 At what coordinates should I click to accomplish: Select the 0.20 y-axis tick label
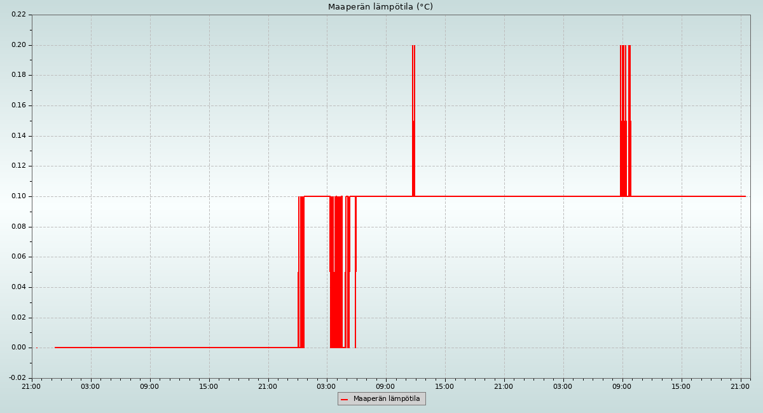(x=18, y=45)
